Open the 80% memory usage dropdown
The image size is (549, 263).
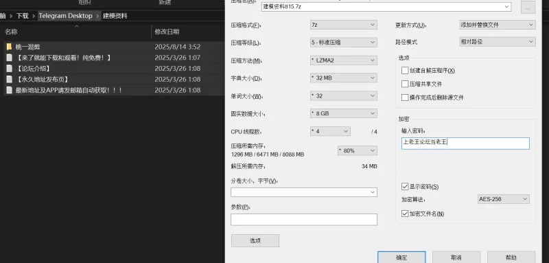(x=357, y=150)
